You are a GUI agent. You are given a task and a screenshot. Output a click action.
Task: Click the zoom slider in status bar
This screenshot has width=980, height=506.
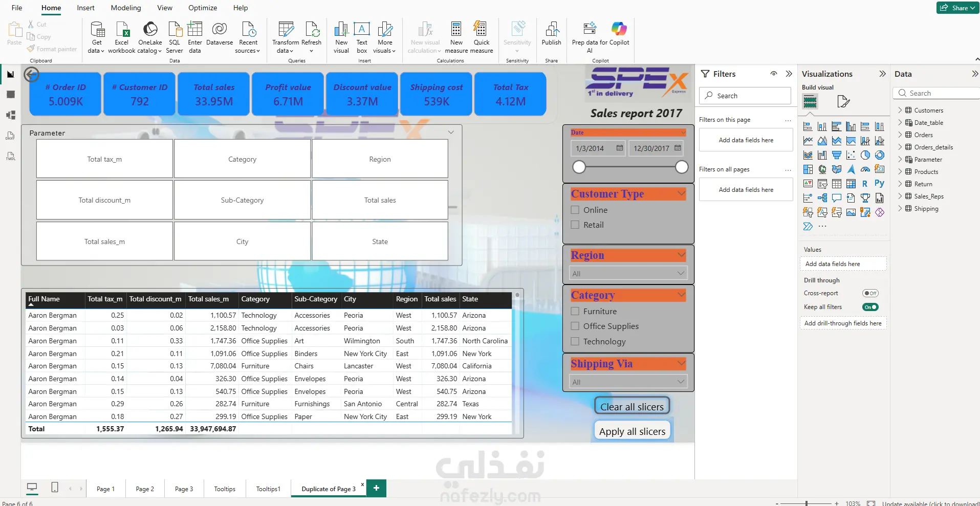(x=807, y=503)
